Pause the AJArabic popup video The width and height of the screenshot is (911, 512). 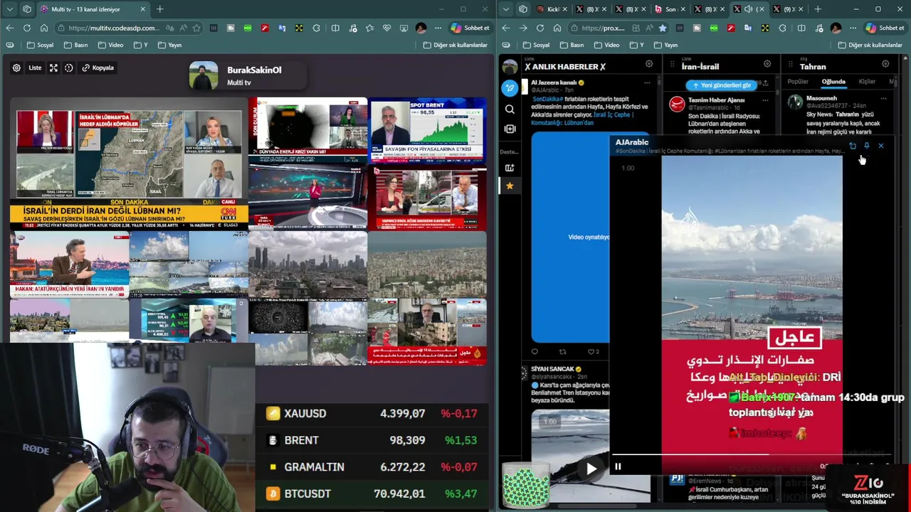pyautogui.click(x=618, y=466)
